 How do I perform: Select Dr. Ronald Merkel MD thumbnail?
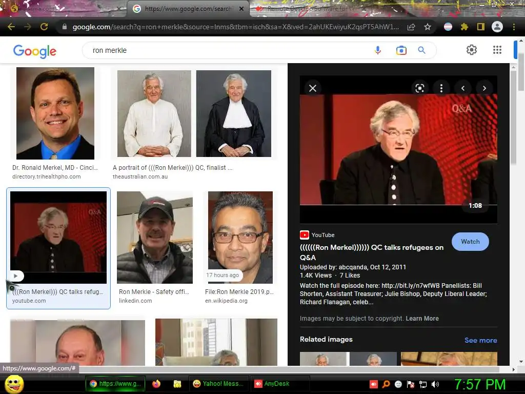point(55,113)
